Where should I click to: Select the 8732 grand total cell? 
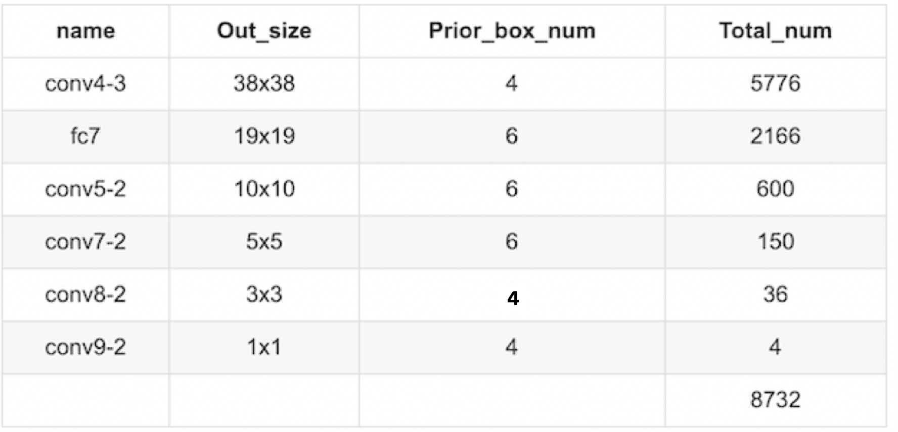click(775, 400)
